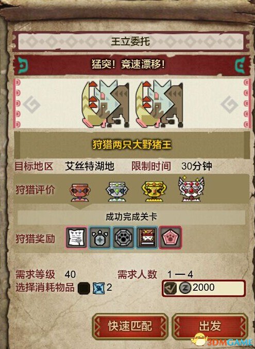Select the blue gem charm reward
The width and height of the screenshot is (255, 349).
[x=100, y=237]
